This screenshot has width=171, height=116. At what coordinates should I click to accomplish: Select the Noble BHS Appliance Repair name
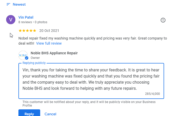(x=54, y=53)
